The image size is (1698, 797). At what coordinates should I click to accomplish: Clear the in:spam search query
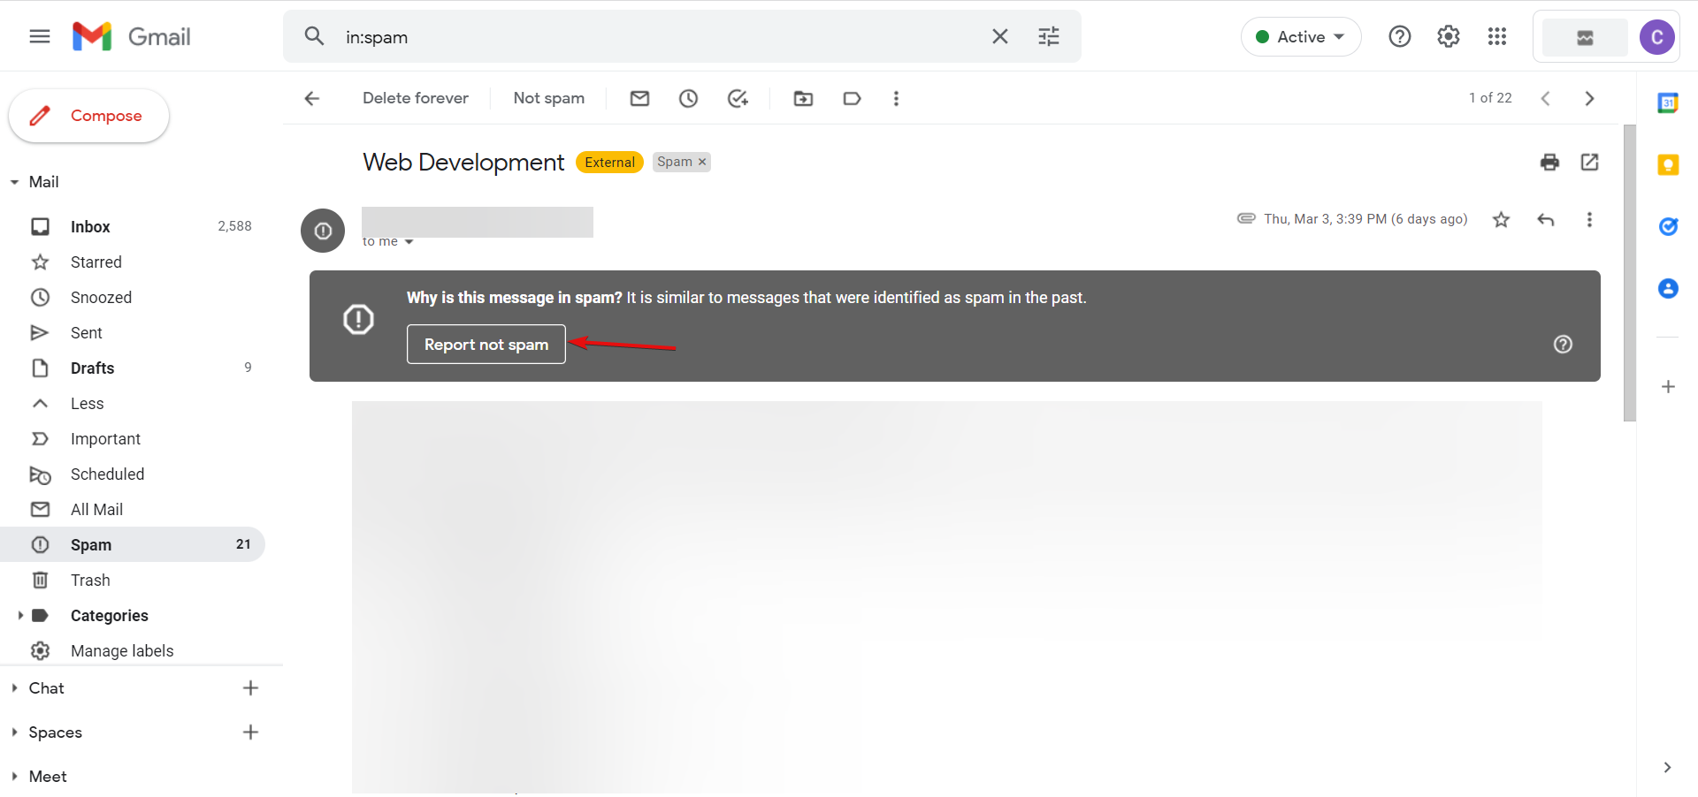coord(999,36)
